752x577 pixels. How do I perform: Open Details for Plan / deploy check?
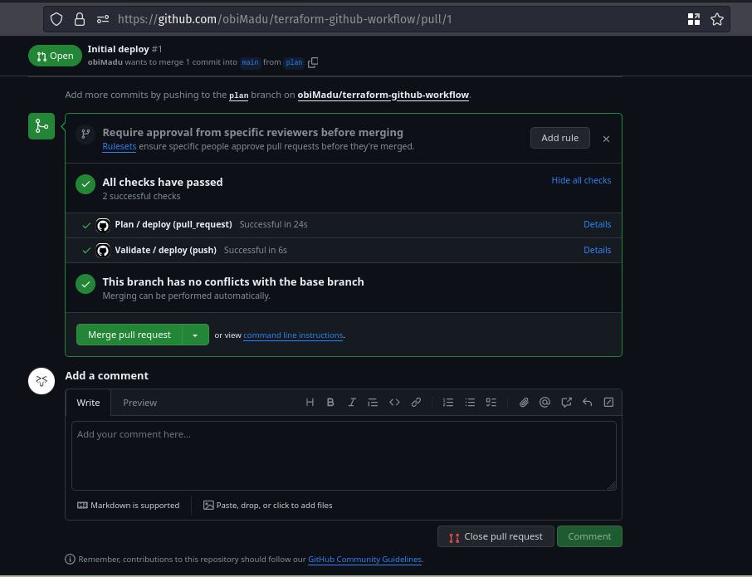pyautogui.click(x=597, y=224)
